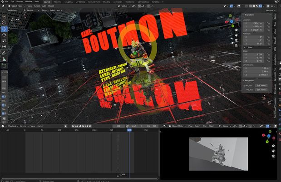281x182 pixels.
Task: Select the Add Cube tool
Action: coord(4,65)
